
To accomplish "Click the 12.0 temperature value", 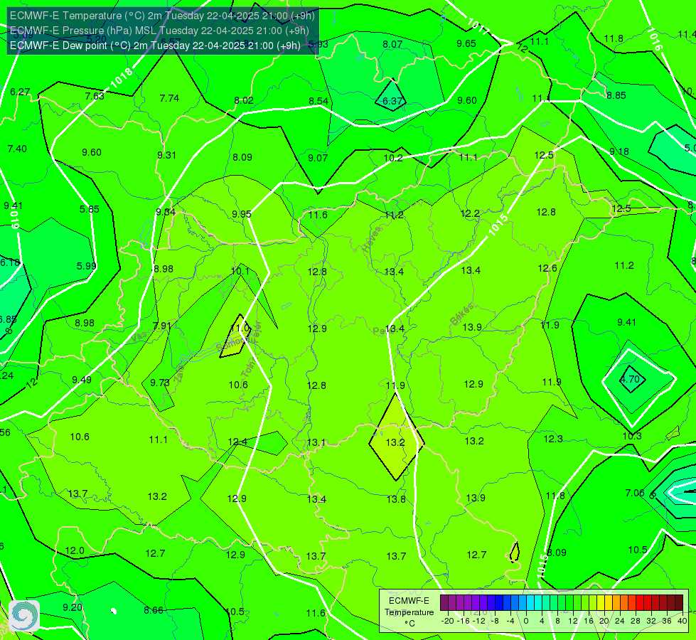I will (75, 550).
